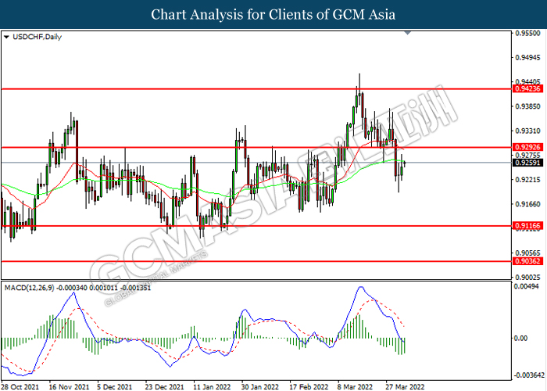Click the MACD zero level 0.00 label
The height and width of the screenshot is (391, 547).
click(x=521, y=339)
